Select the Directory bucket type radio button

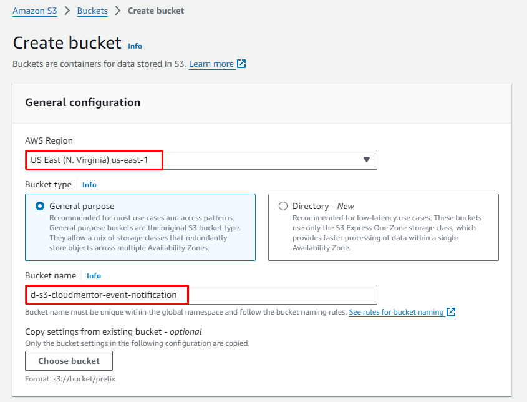(284, 206)
